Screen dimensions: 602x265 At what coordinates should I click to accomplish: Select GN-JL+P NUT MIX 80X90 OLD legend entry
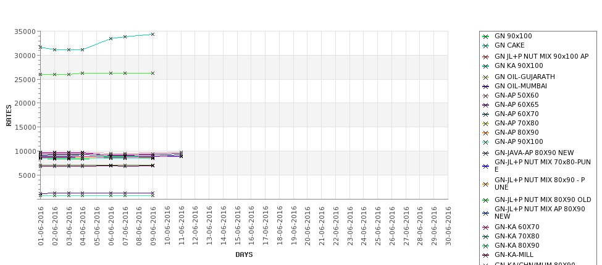point(543,200)
